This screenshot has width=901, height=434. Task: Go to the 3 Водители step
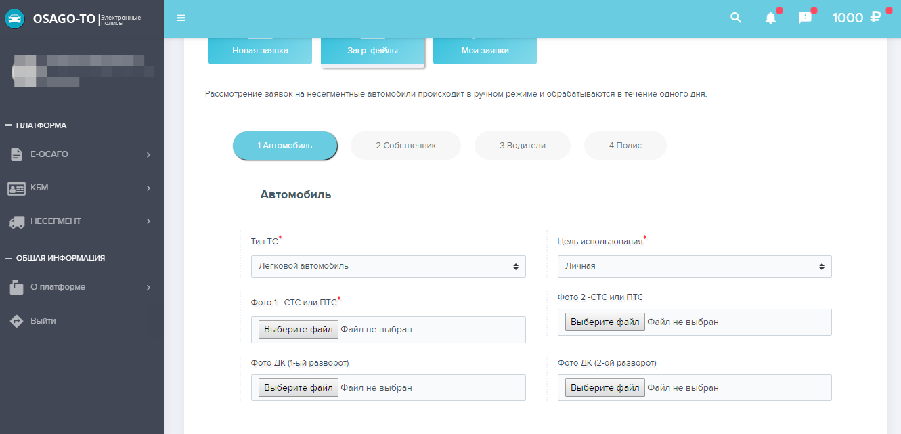click(x=522, y=146)
